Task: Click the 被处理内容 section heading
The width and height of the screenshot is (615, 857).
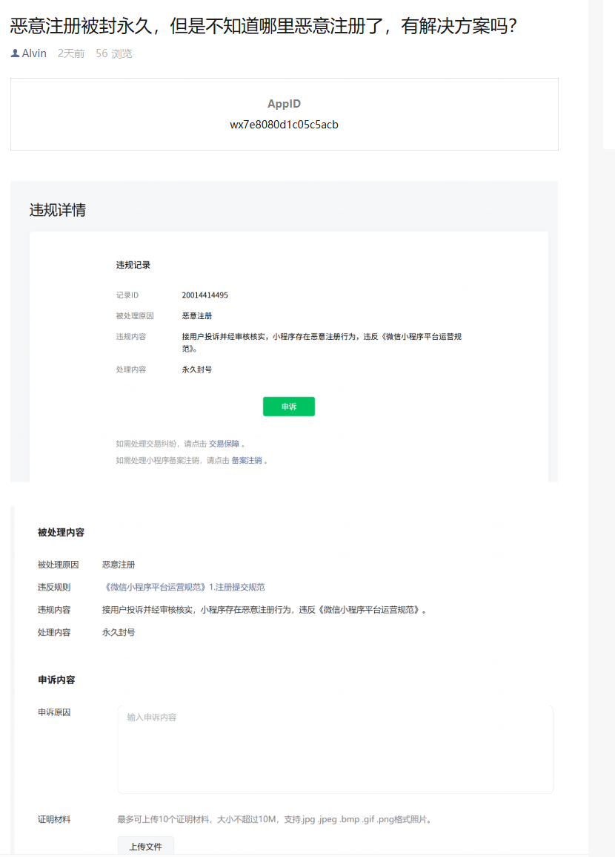Action: [61, 532]
